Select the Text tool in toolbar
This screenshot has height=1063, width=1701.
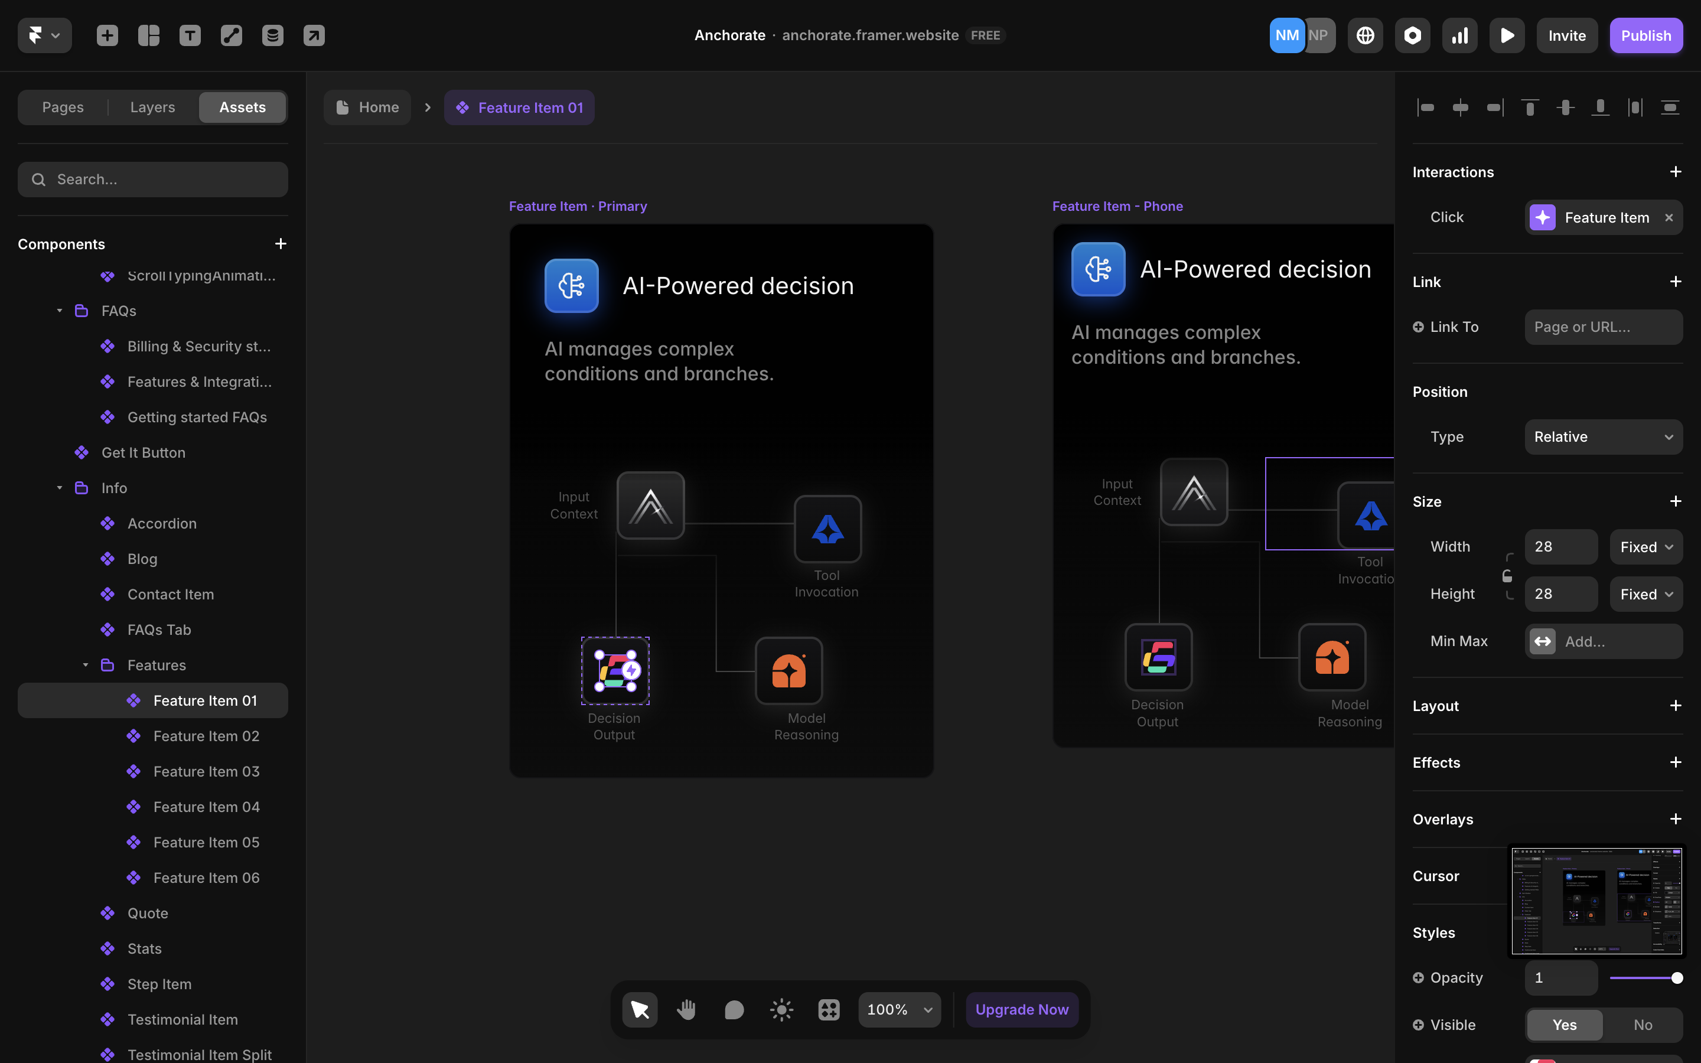190,35
